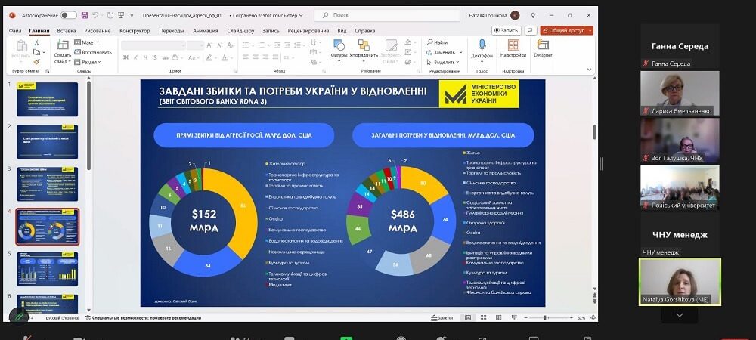This screenshot has width=756, height=340.
Task: Open the font size combo box
Action: 195,45
